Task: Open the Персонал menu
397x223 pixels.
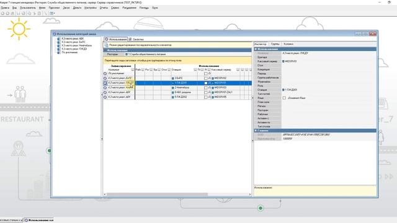Action: 54,8
